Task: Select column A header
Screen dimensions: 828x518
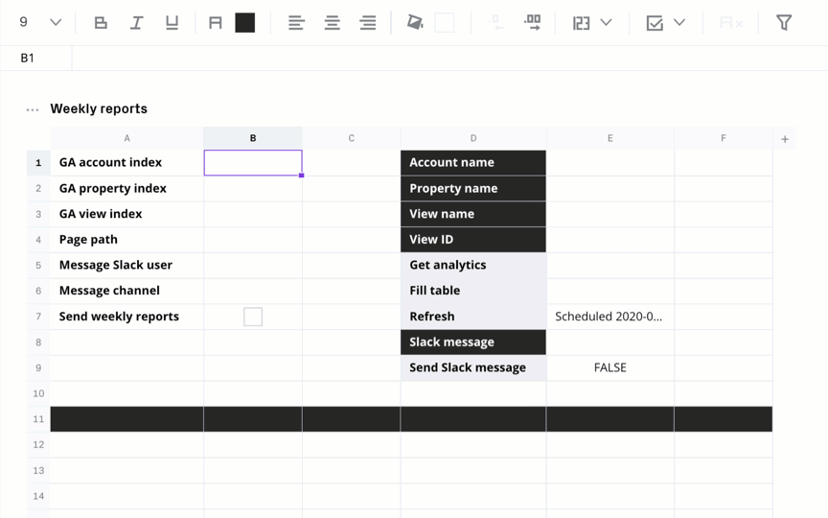Action: [x=126, y=138]
